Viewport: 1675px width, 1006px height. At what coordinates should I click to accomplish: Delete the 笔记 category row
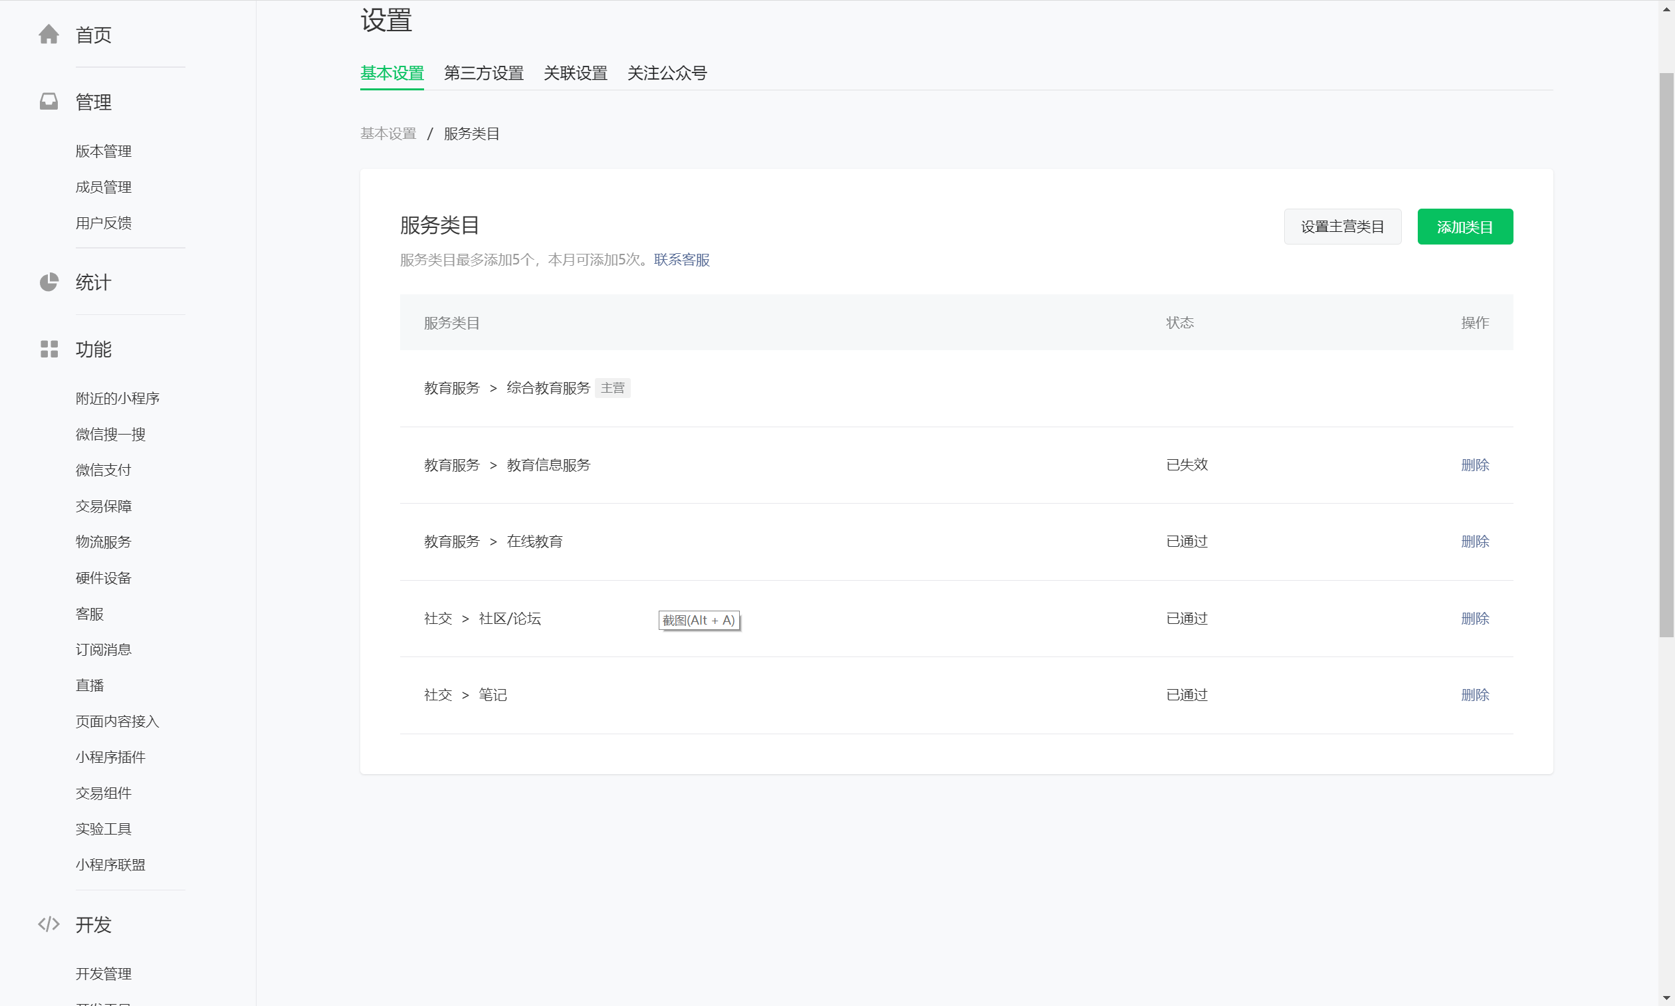1475,695
